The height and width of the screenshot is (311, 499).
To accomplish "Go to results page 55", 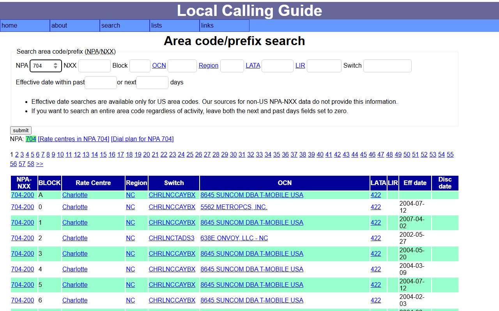I will [x=450, y=155].
